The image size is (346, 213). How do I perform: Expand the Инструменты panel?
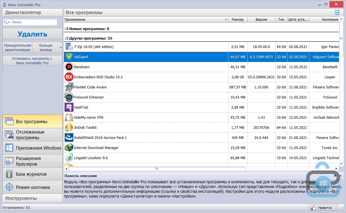click(33, 198)
